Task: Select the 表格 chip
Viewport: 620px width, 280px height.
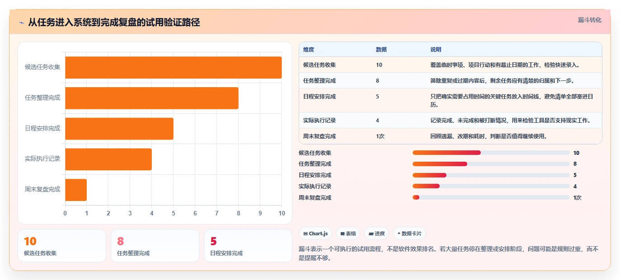Action: coord(348,233)
